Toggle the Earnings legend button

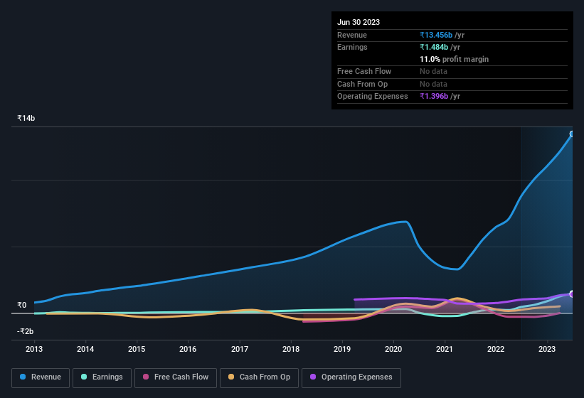[102, 377]
